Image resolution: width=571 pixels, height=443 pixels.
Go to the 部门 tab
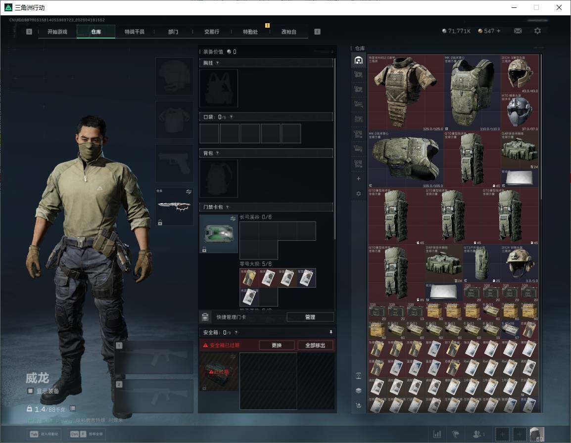(173, 32)
